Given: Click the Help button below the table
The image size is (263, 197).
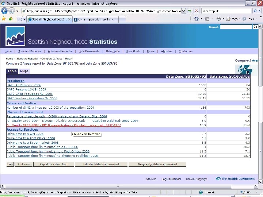Looking at the screenshot, I should pos(10,164).
